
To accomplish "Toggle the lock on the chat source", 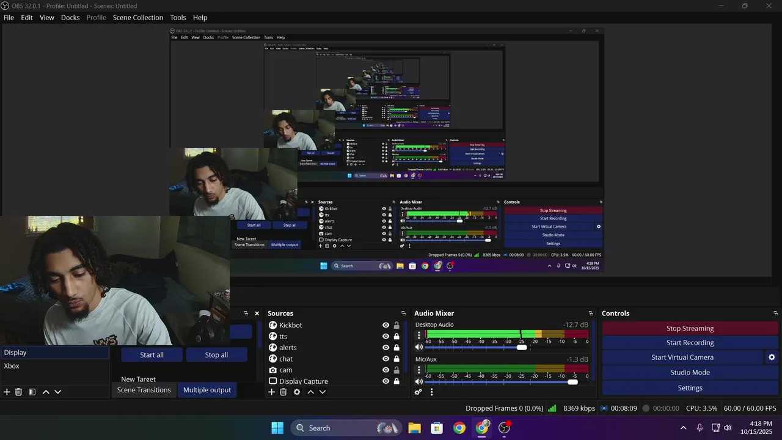I will [x=396, y=359].
